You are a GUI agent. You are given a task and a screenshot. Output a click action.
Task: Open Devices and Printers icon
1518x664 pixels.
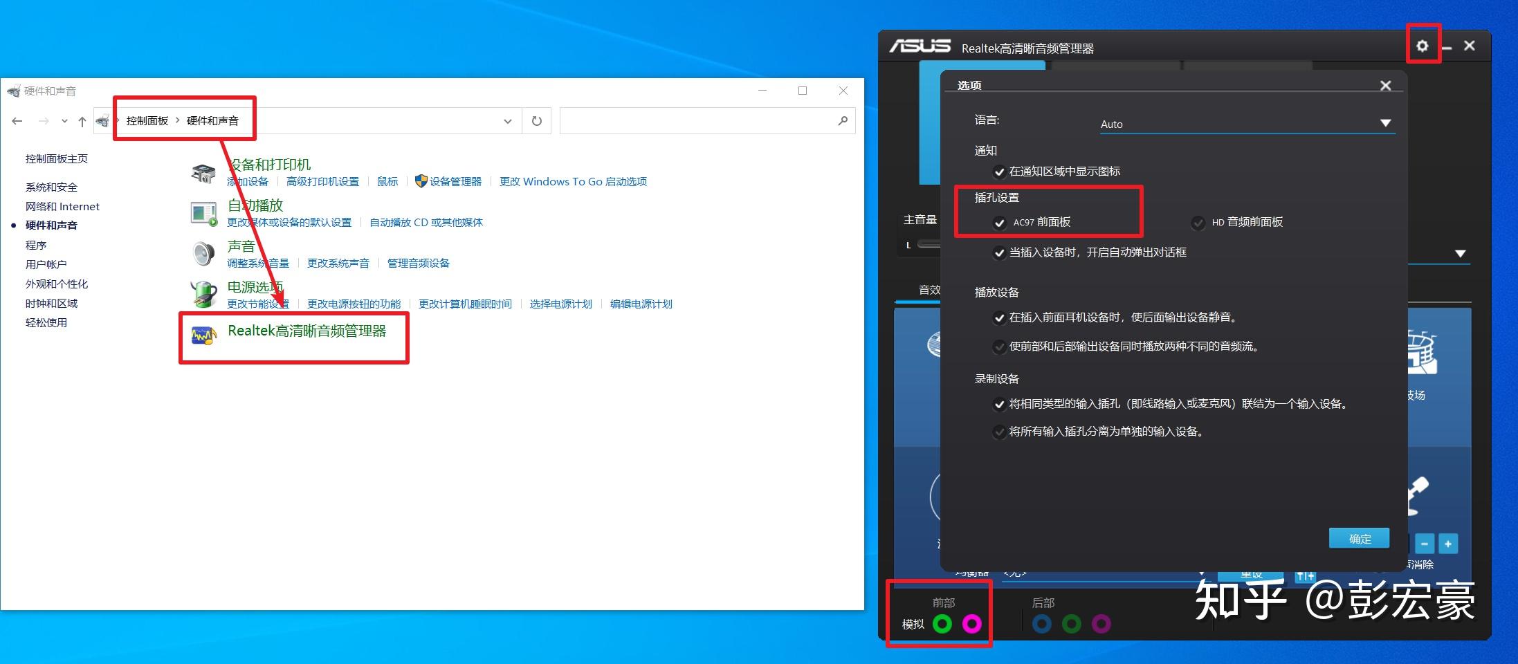pyautogui.click(x=203, y=173)
